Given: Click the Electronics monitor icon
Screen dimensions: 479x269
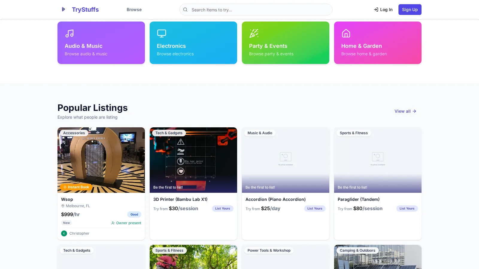Looking at the screenshot, I should click(x=162, y=33).
